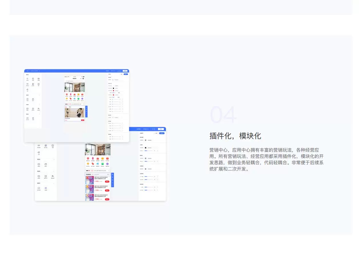The width and height of the screenshot is (359, 260).
Task: Click the group-buy people icon in lower editor
Action: (53, 176)
